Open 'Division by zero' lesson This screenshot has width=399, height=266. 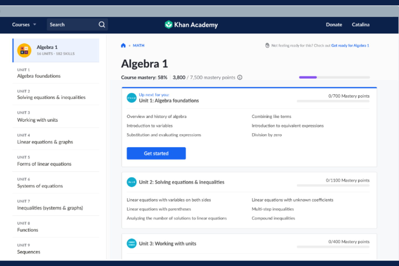267,135
